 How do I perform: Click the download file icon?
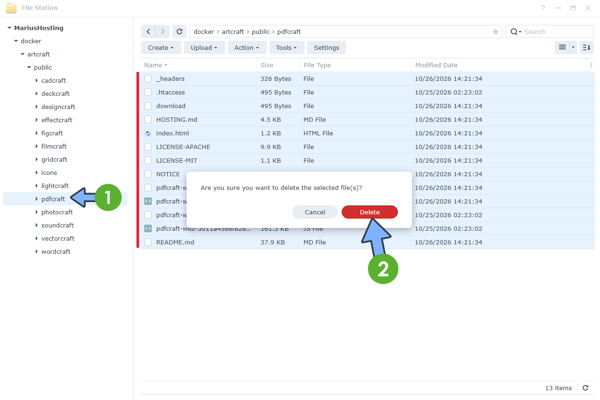[x=148, y=106]
